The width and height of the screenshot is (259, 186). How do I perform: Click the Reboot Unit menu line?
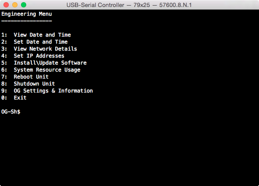(x=25, y=77)
